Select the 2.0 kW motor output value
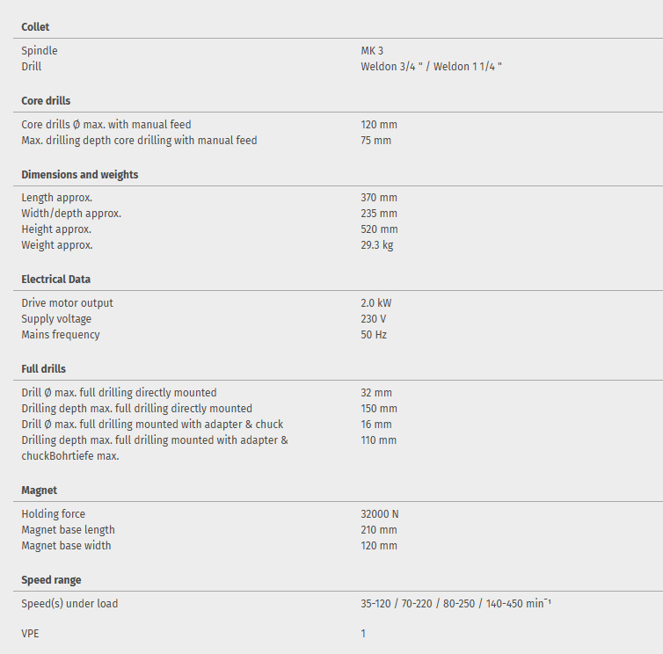Viewport: 663px width, 654px height. 375,303
